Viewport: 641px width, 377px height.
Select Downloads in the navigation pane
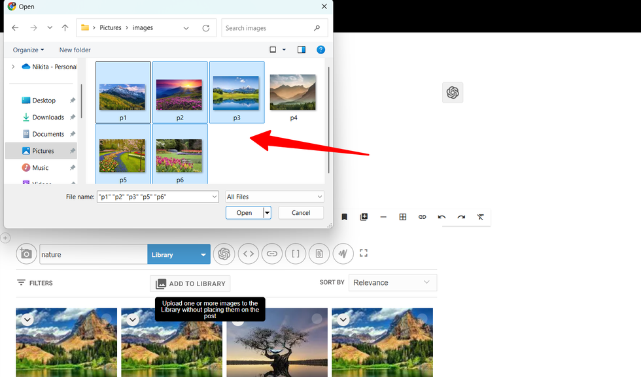coord(48,118)
